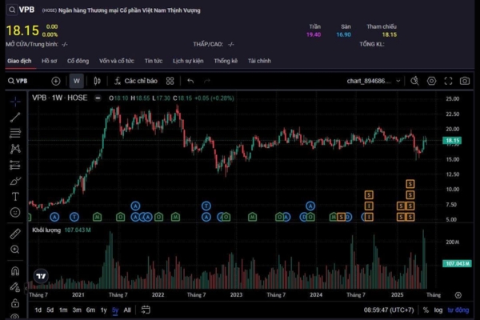Click the 18.15 current price label on the axis
480x320 pixels.
coord(452,141)
